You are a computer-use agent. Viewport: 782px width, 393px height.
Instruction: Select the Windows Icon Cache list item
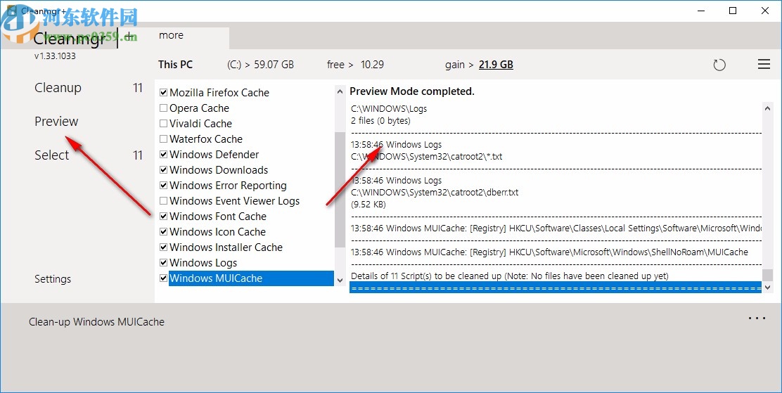click(x=217, y=232)
